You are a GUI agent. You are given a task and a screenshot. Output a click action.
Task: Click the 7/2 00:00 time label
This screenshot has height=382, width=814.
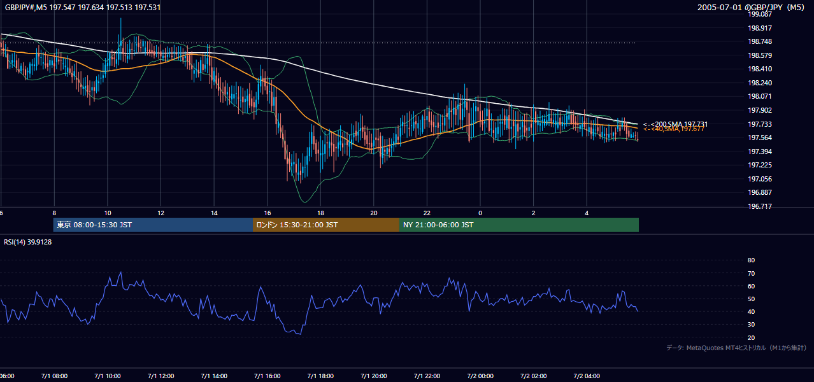coord(480,376)
